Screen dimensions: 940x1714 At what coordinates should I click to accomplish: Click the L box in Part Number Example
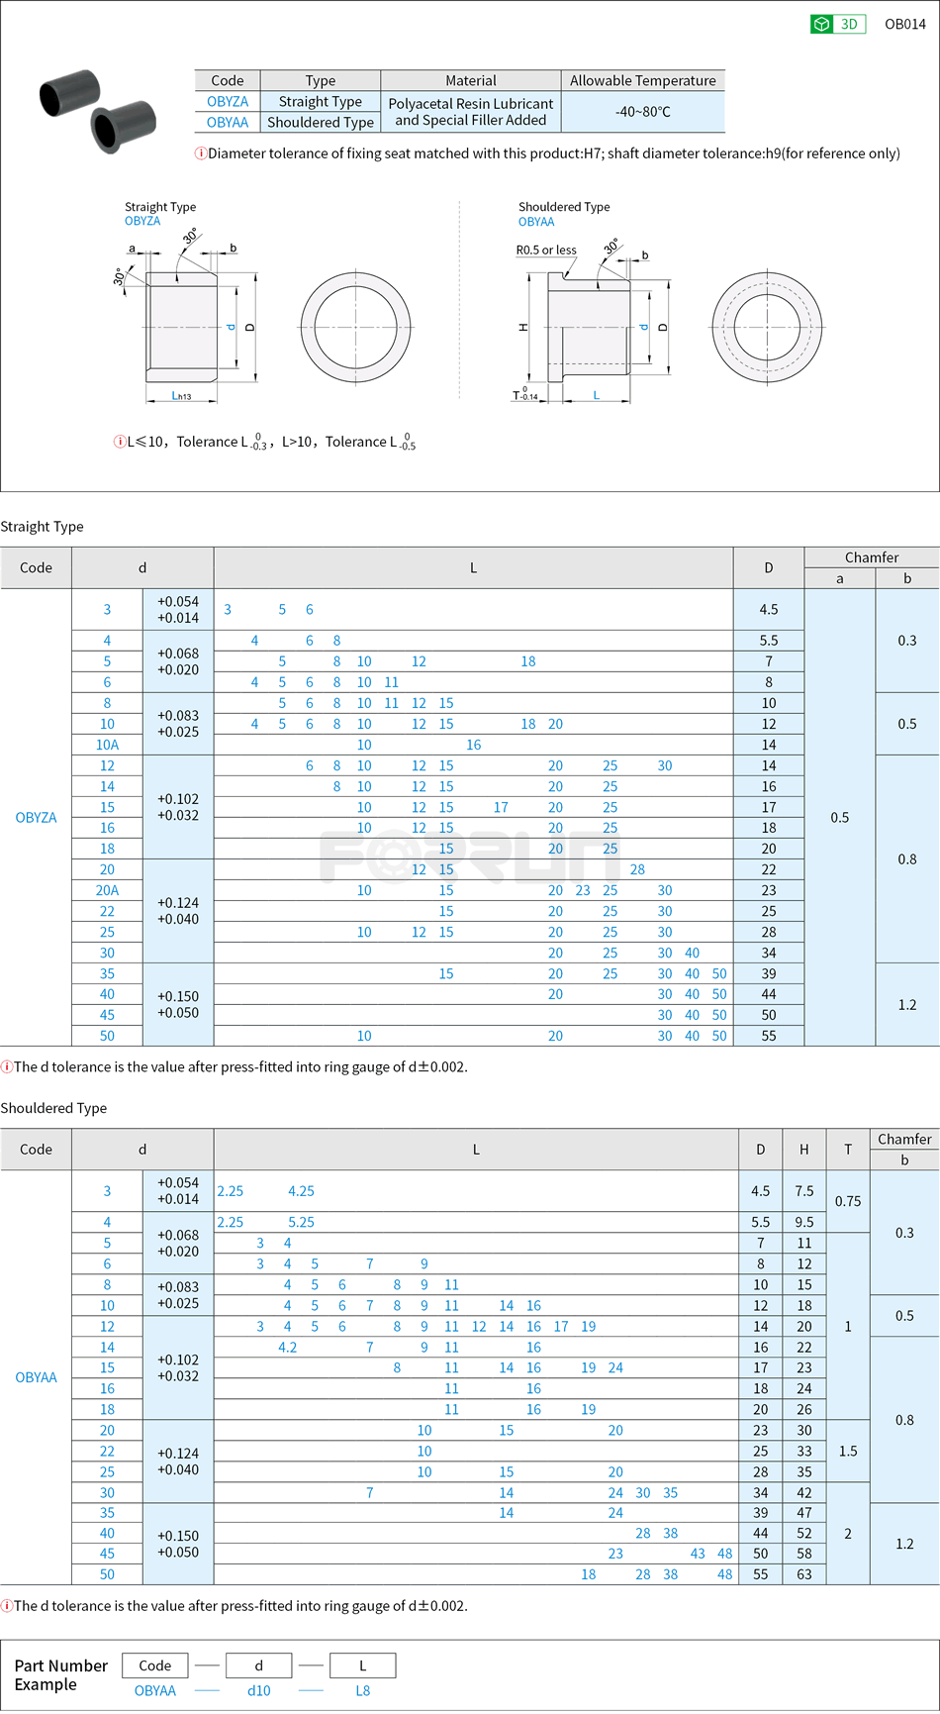363,1665
